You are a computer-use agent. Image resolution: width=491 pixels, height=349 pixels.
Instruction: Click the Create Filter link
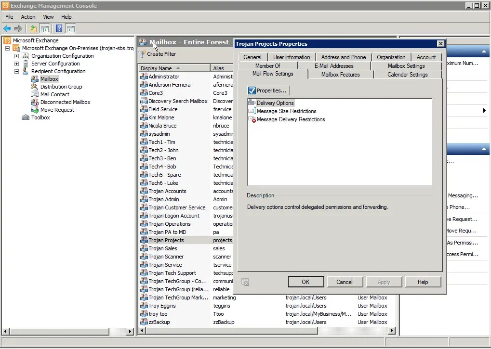click(x=161, y=54)
